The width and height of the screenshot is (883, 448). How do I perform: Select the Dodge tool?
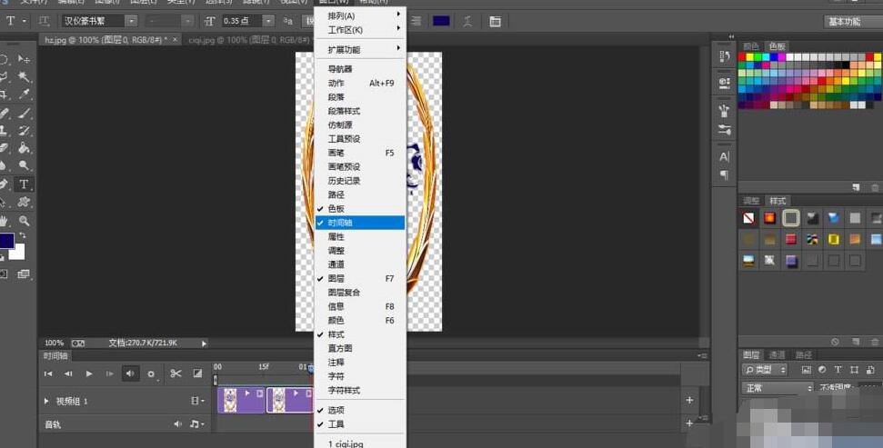pyautogui.click(x=24, y=165)
